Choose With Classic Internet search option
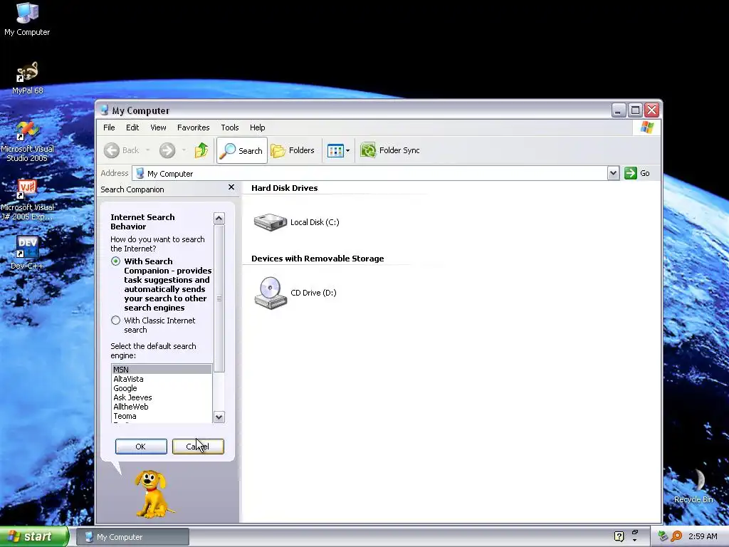 click(x=116, y=321)
